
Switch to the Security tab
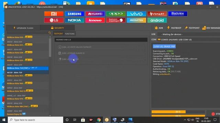[x=57, y=28]
